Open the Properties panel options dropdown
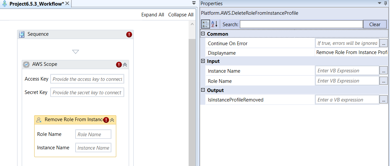Screen dimensions: 390x166 pos(379,3)
